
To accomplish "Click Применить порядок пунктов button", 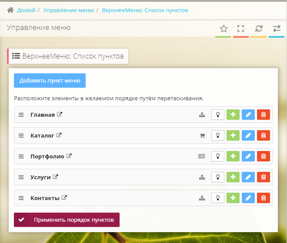I will pos(67,220).
